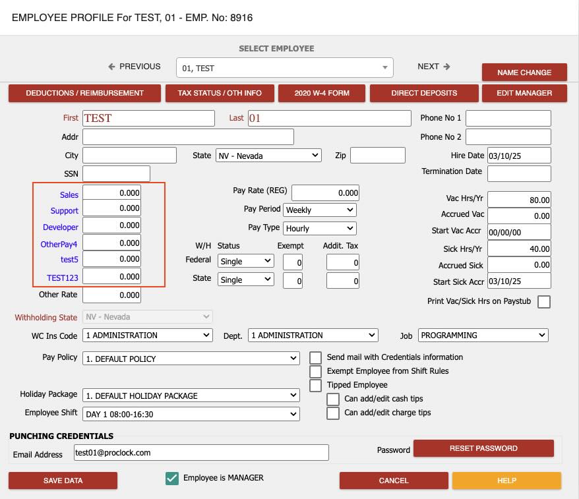Open the Job dropdown showing PROGRAMMING
The image size is (579, 499).
coord(483,335)
